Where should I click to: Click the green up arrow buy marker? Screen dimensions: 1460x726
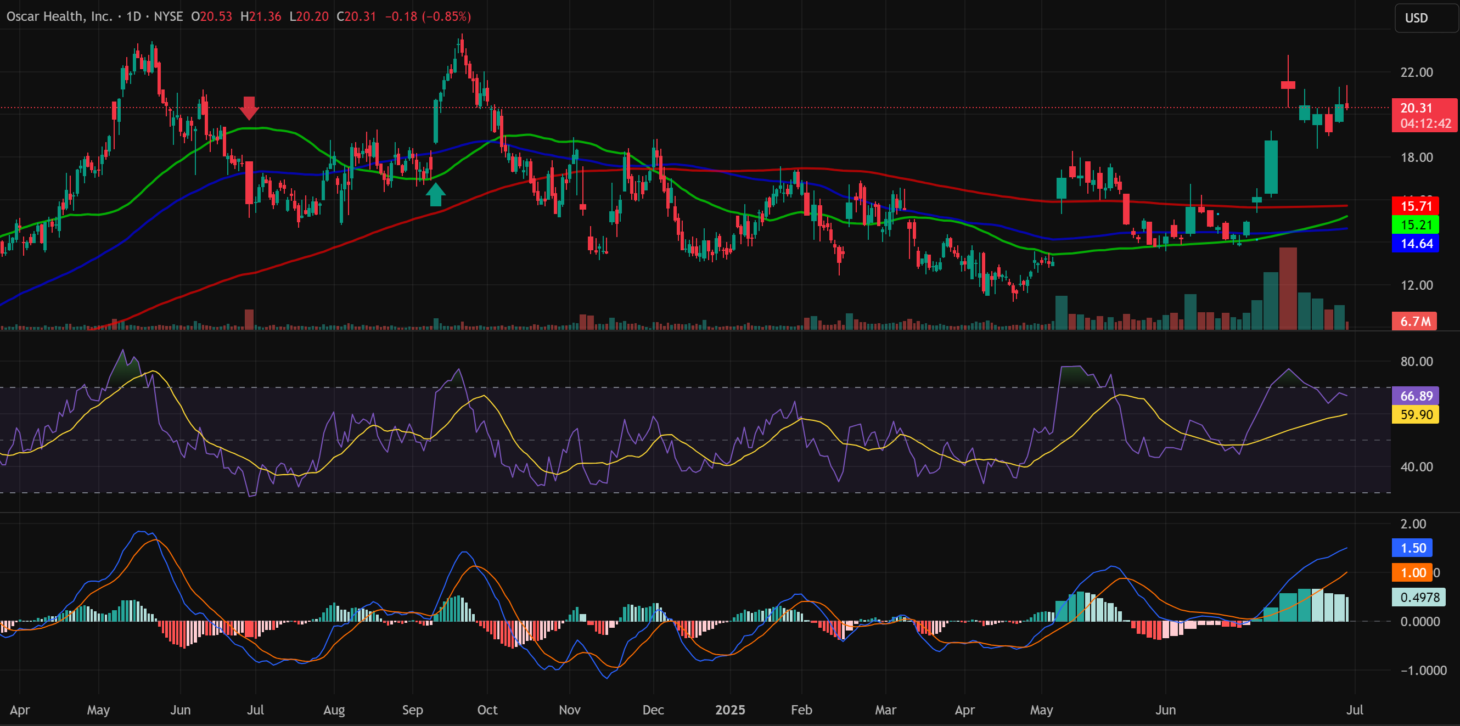click(435, 194)
